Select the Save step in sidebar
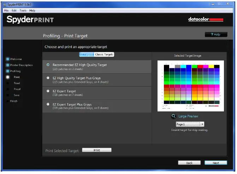 tap(17, 95)
